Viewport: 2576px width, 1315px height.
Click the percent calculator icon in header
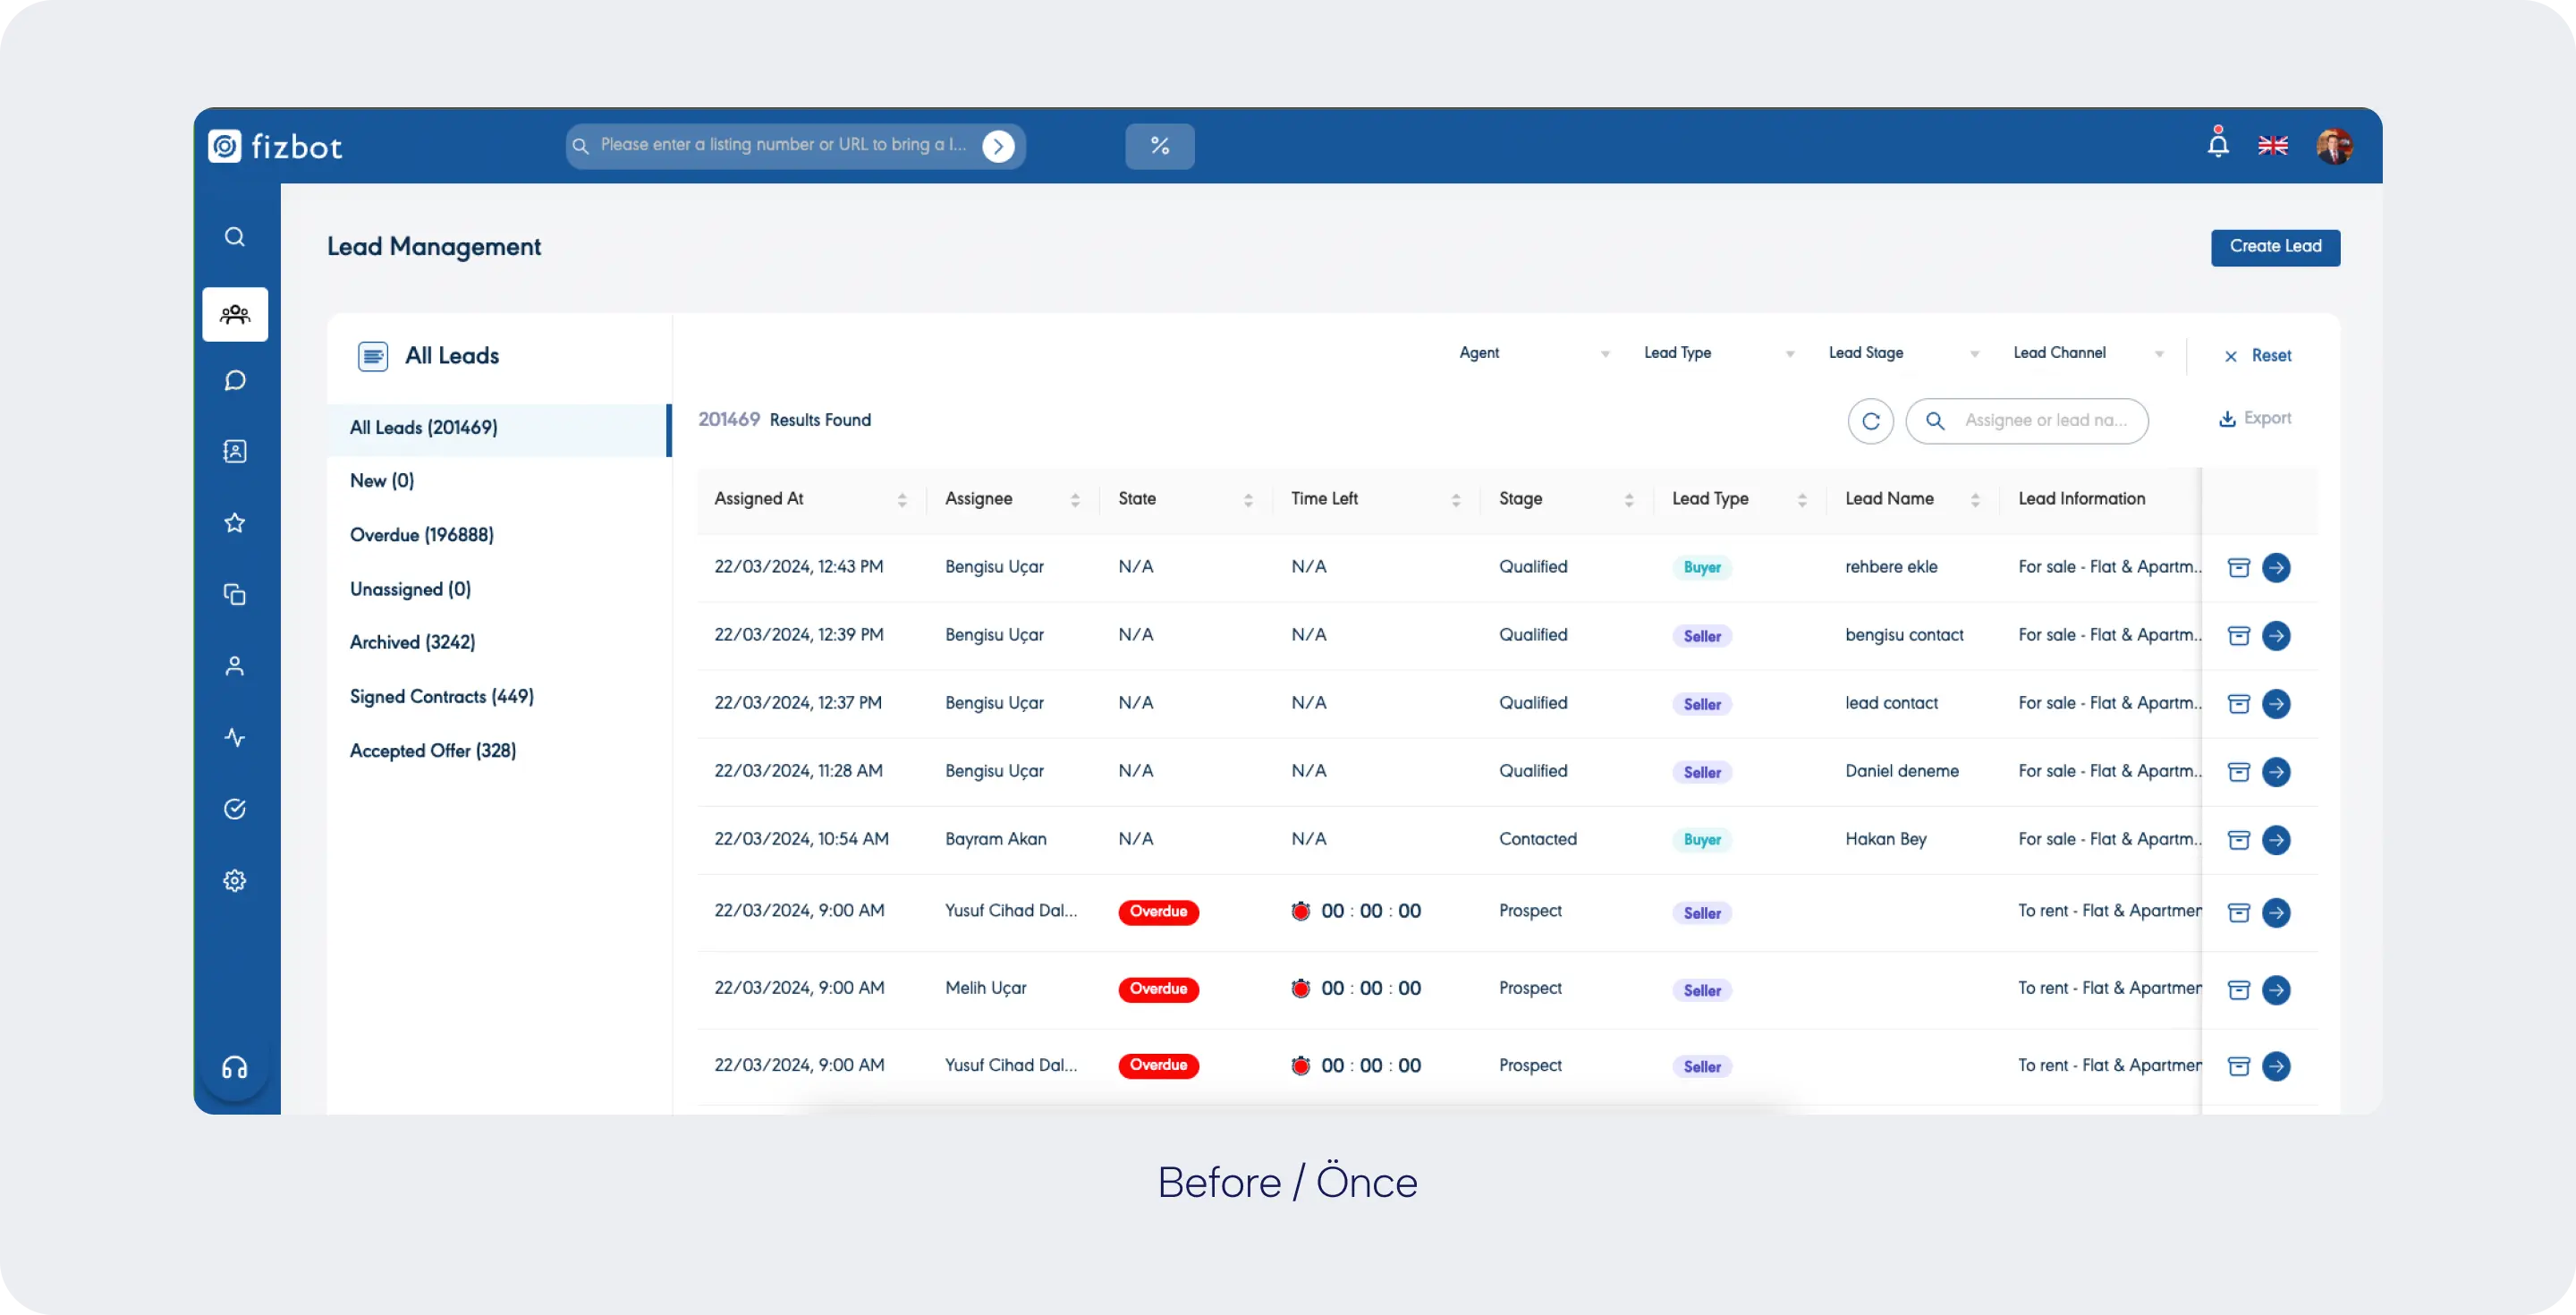point(1159,146)
